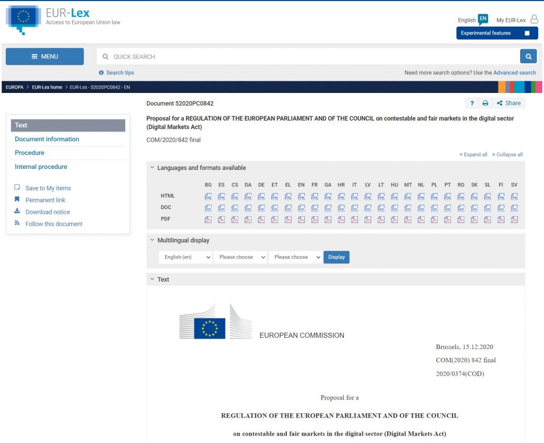Viewport: 544px width, 443px height.
Task: Enable the Experimental features checkbox
Action: [527, 33]
